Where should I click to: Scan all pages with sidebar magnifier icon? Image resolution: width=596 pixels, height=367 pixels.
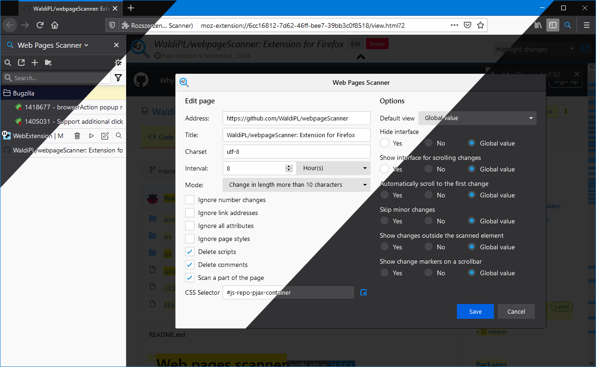7,63
